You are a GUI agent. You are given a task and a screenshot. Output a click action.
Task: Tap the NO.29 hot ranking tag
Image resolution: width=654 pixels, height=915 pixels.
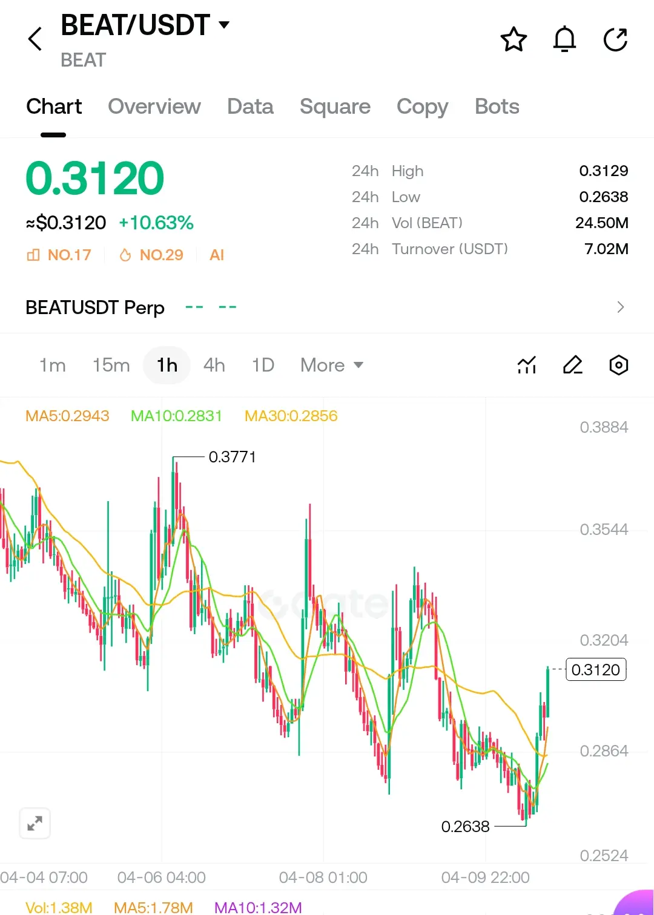click(151, 255)
